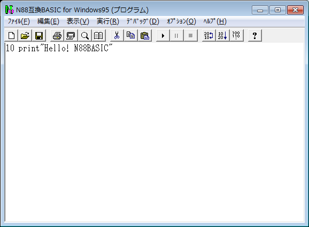The height and width of the screenshot is (227, 309).
Task: Open the ファイル(F) menu
Action: (19, 21)
